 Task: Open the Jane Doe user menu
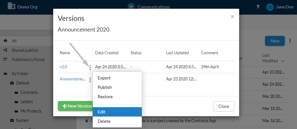point(285,7)
